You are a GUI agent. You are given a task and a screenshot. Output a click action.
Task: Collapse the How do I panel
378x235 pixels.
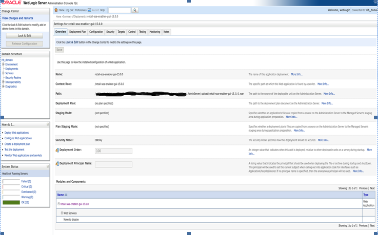pyautogui.click(x=48, y=124)
